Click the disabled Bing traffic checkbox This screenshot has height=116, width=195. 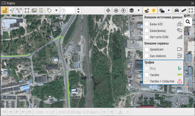[x=147, y=68]
